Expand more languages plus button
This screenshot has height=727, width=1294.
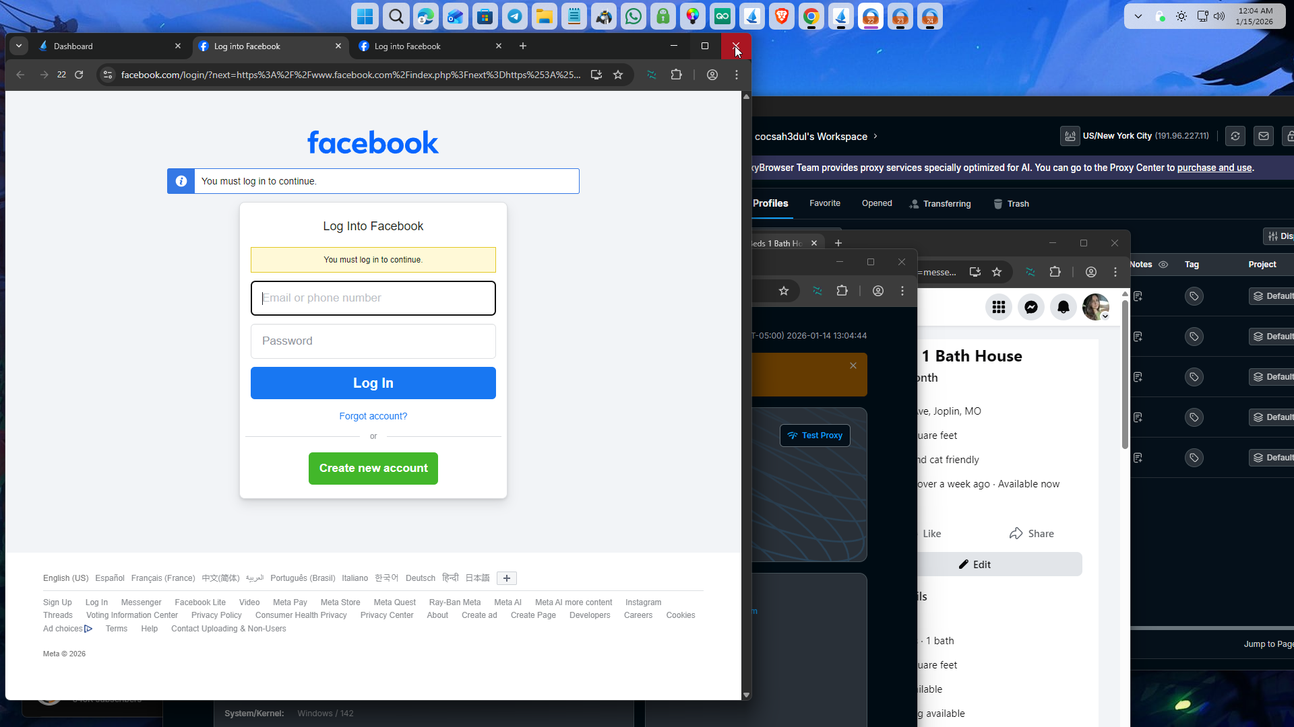[x=506, y=578]
